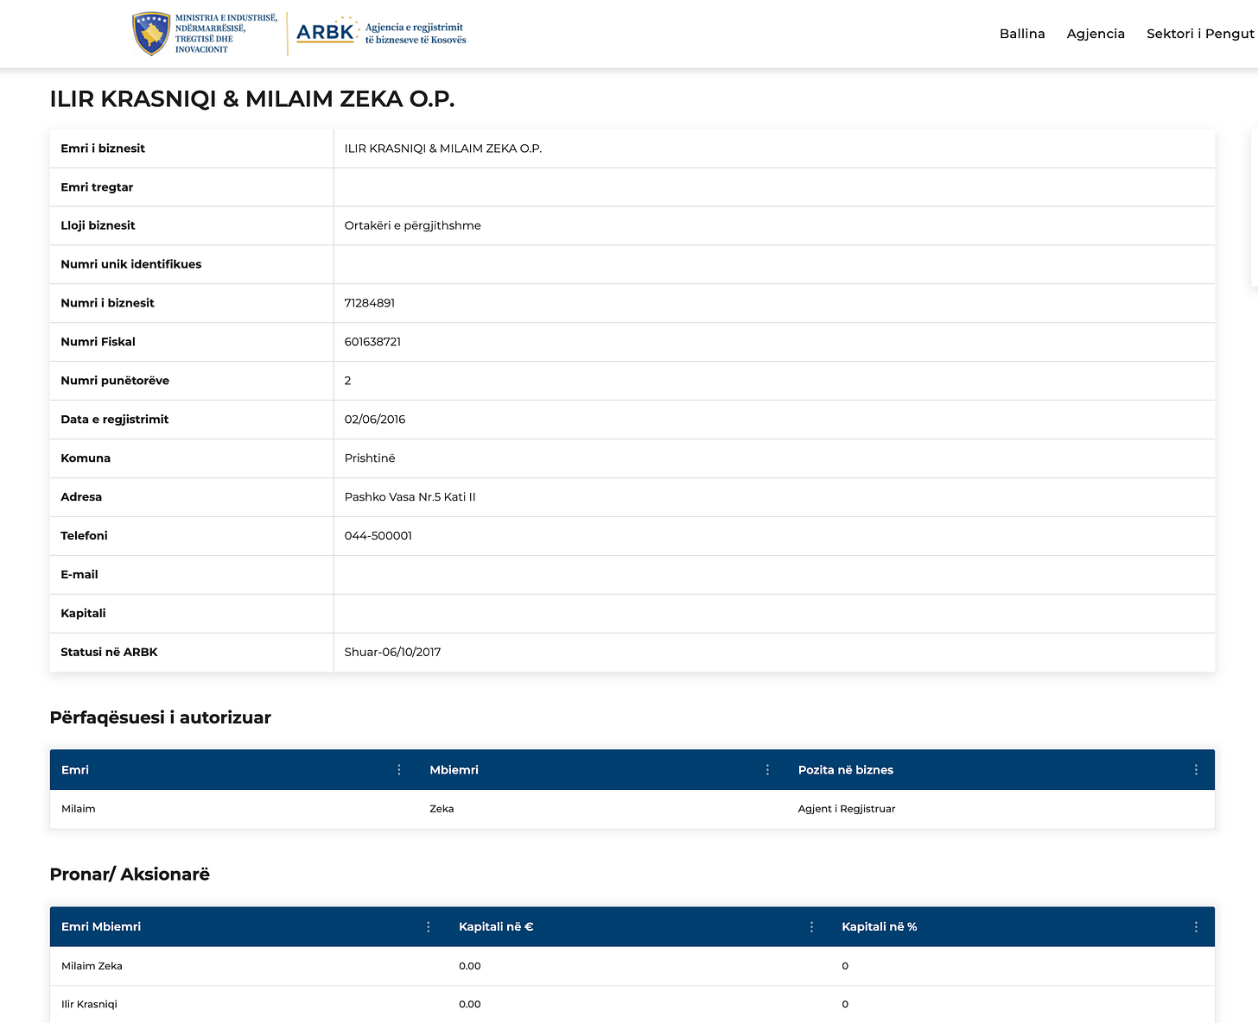Open column menu for Kapitali në %
The image size is (1258, 1023).
pyautogui.click(x=1196, y=927)
